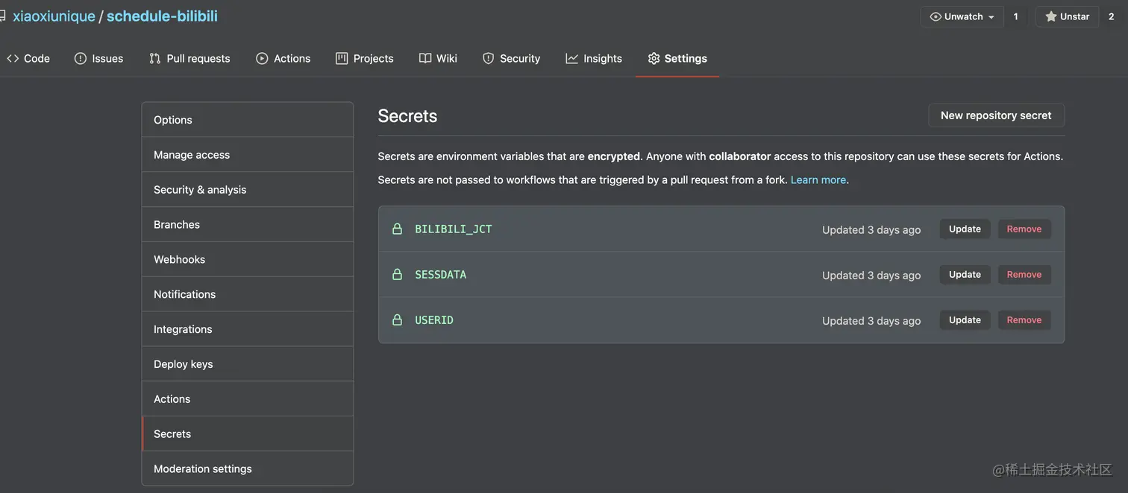Go to Pull requests tab
Image resolution: width=1128 pixels, height=493 pixels.
click(189, 58)
